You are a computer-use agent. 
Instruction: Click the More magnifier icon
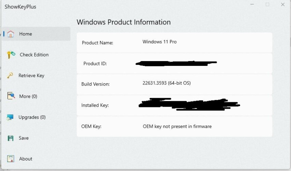[x=11, y=96]
